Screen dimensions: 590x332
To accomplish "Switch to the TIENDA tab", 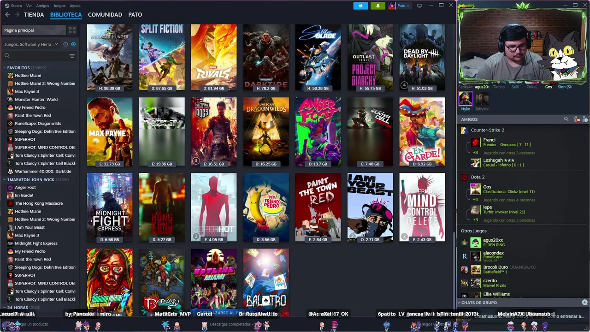I will 34,15.
